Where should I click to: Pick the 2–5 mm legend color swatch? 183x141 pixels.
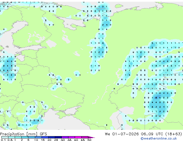coord(25,137)
